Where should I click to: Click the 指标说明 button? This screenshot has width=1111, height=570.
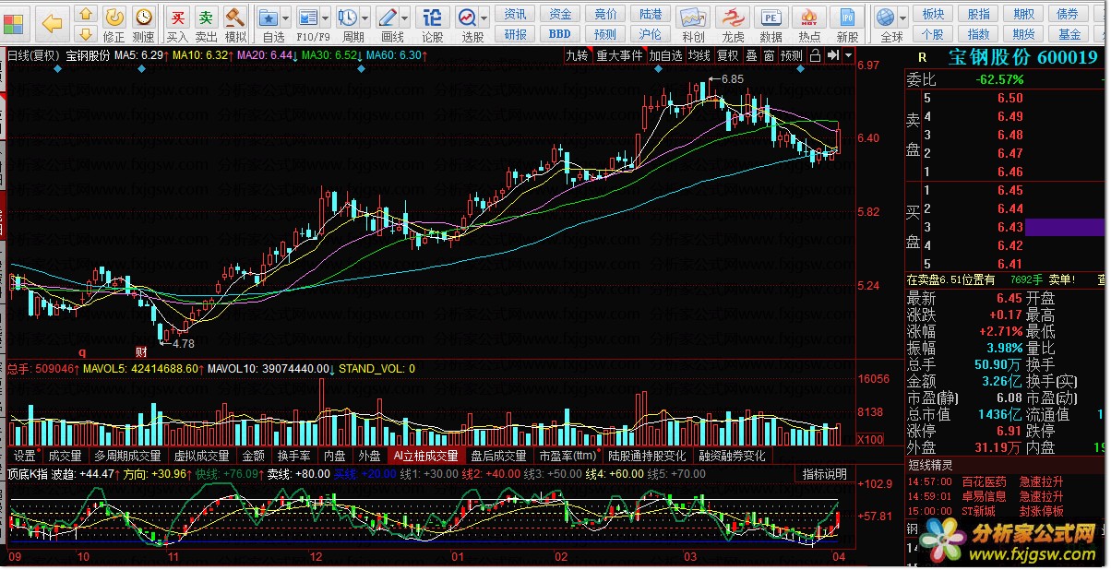[824, 474]
